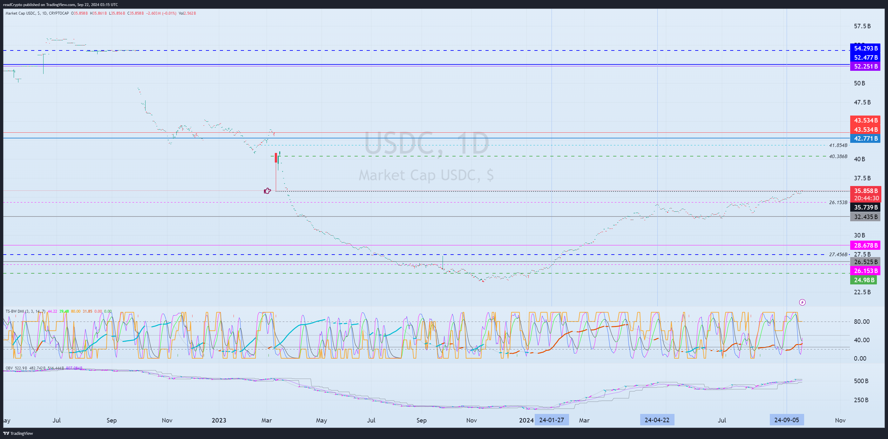This screenshot has height=439, width=888.
Task: Click the 54.293 B blue price label
Action: (x=865, y=48)
